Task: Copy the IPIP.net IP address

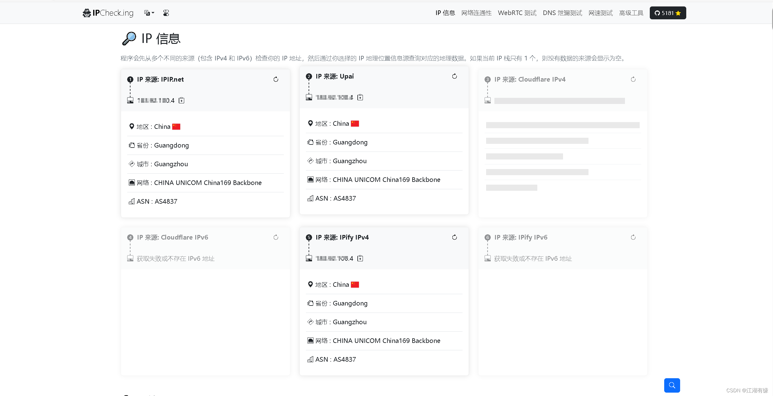Action: tap(181, 101)
